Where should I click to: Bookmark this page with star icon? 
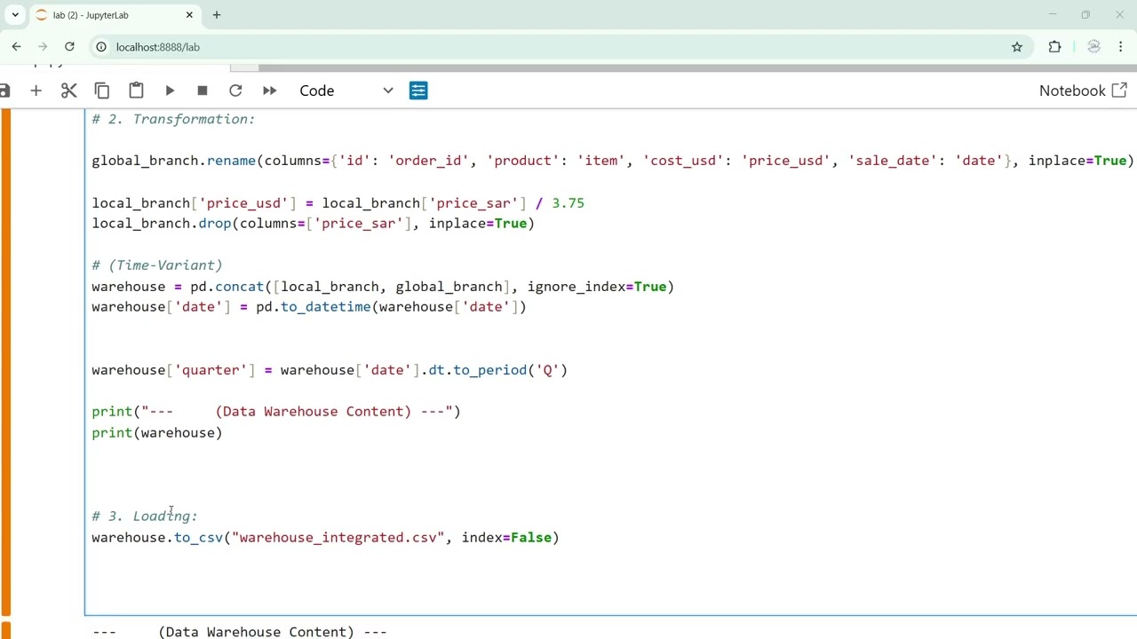1017,47
